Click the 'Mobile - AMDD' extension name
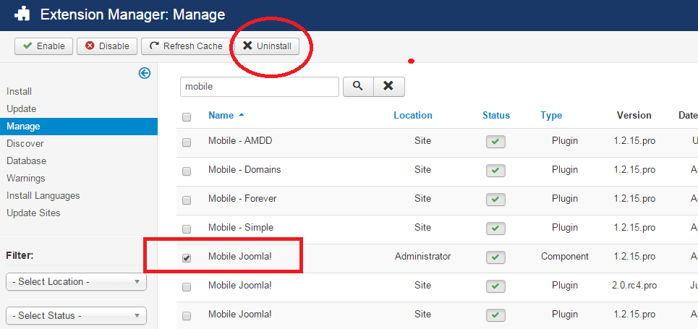 coord(240,141)
